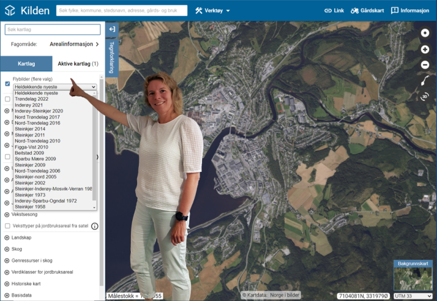437x301 pixels.
Task: Open the Tegnforklaring legend tab
Action: pos(112,58)
